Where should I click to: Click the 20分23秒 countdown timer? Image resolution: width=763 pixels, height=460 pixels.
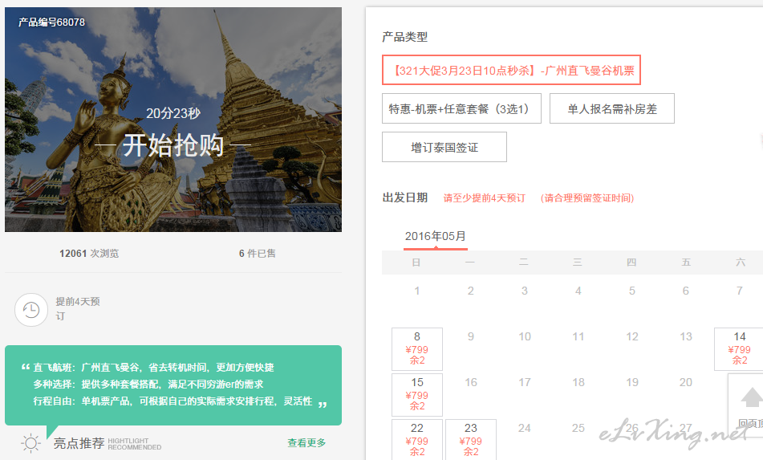point(173,113)
